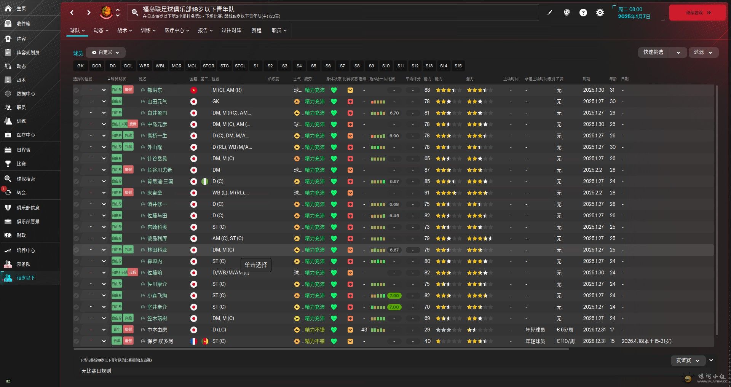Select the GK position button
731x387 pixels.
point(80,66)
